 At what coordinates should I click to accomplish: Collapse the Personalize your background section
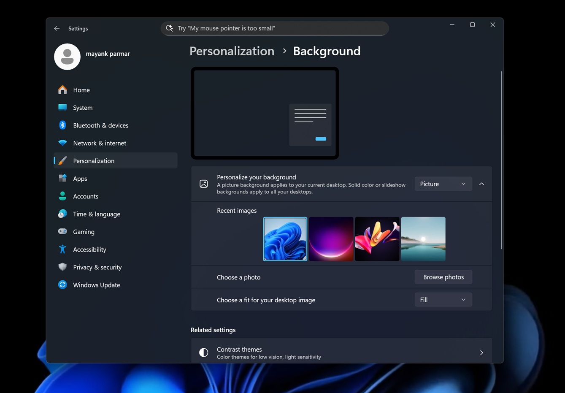coord(481,184)
